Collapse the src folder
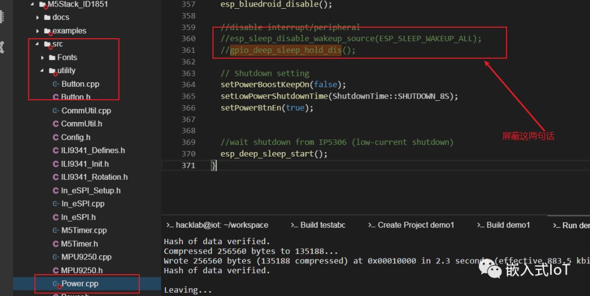The image size is (590, 296). pyautogui.click(x=38, y=44)
